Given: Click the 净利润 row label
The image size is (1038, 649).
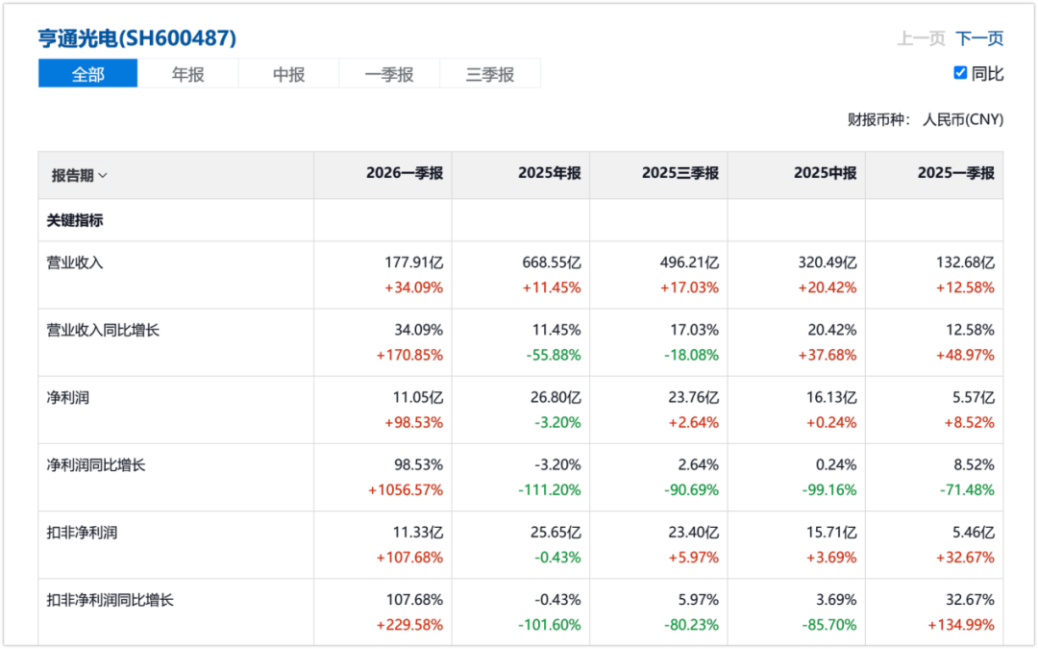Looking at the screenshot, I should click(67, 398).
